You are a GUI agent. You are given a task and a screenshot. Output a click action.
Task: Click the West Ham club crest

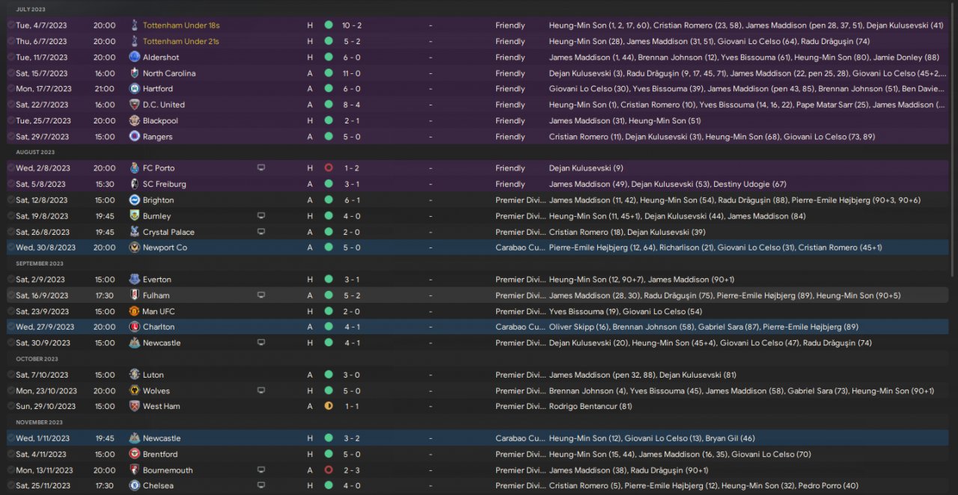[135, 406]
